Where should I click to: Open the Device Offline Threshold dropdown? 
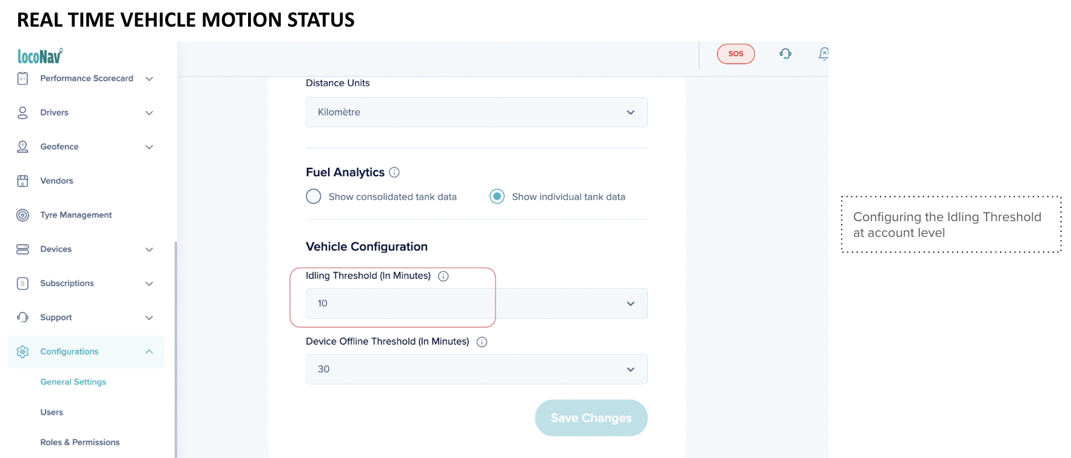tap(476, 370)
